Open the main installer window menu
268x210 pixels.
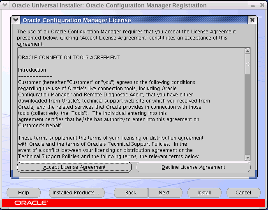coord(5,5)
